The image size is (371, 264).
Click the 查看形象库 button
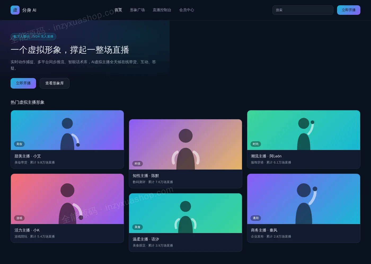click(x=55, y=83)
